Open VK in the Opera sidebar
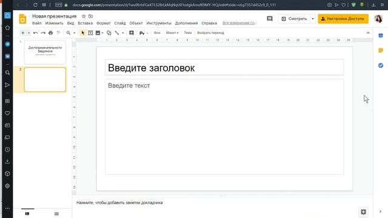388x218 pixels. [x=7, y=56]
